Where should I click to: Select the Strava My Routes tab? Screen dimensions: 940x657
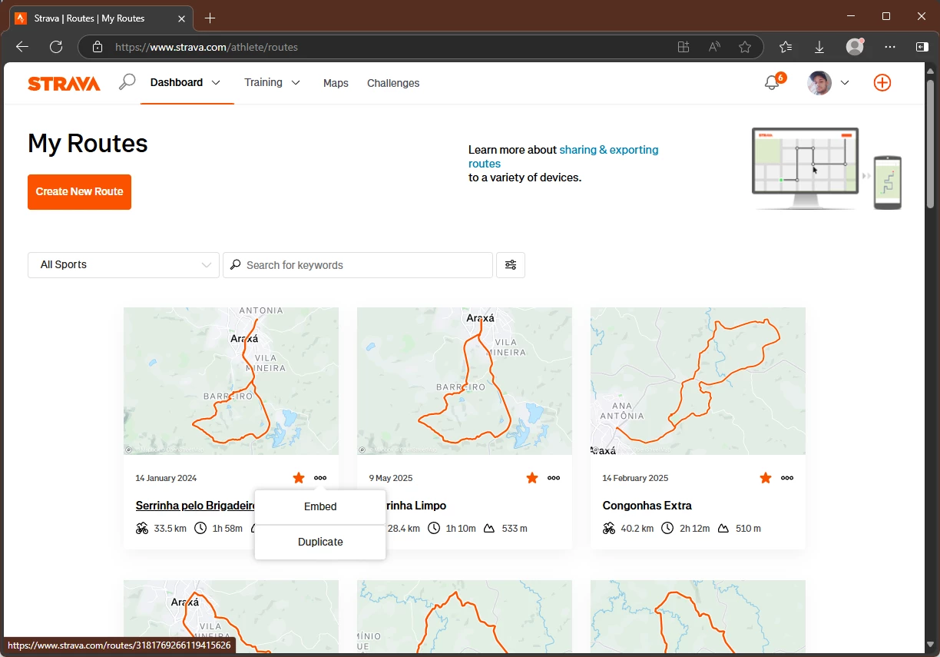point(101,18)
